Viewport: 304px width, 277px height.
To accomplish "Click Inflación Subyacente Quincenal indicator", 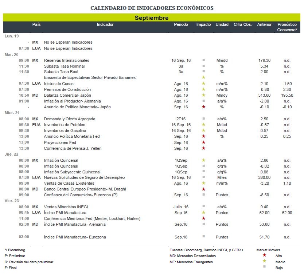I will click(72, 172).
